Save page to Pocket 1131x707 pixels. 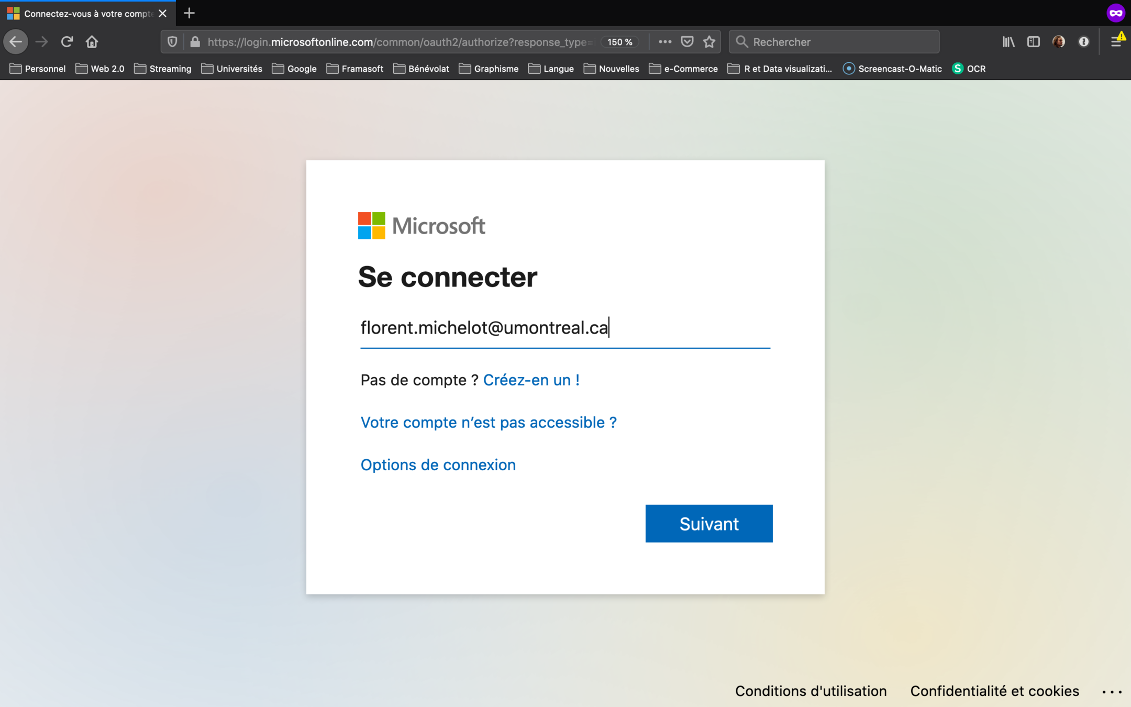coord(687,42)
